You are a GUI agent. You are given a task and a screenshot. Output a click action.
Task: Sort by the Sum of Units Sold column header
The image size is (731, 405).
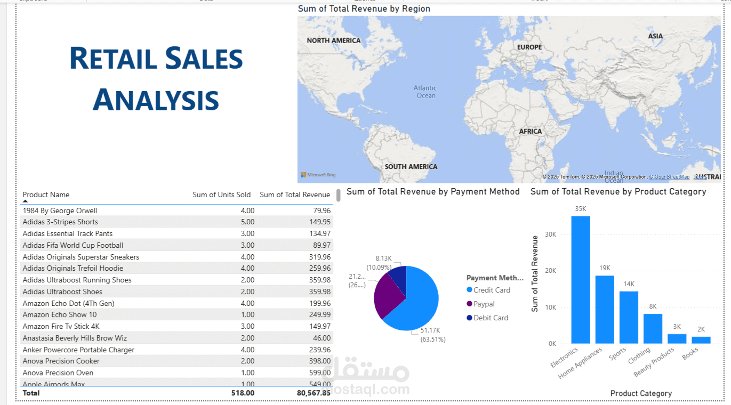tap(221, 195)
